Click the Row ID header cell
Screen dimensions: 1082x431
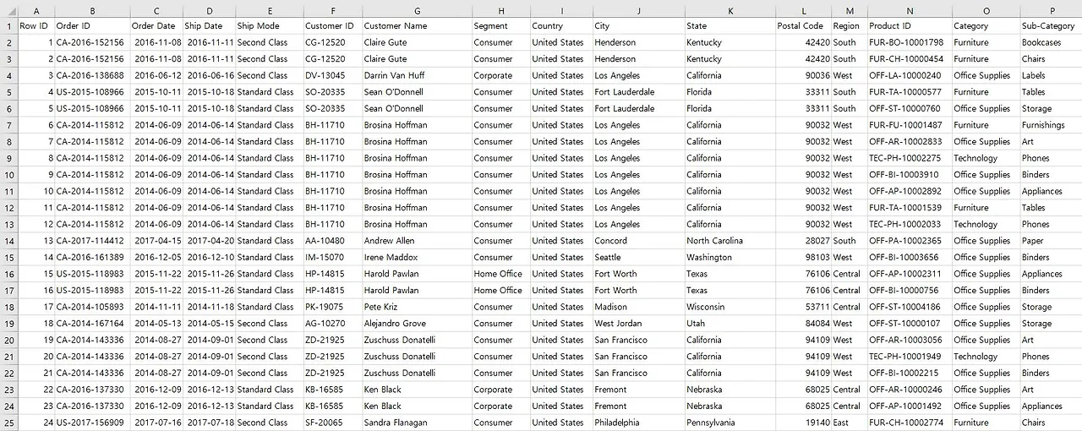pyautogui.click(x=36, y=25)
